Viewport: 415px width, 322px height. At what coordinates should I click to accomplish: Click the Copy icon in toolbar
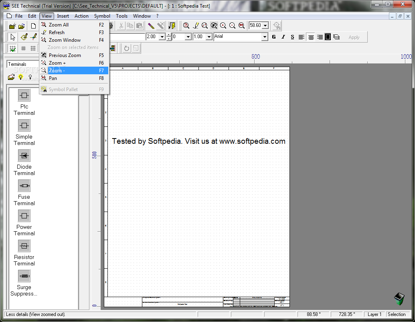click(130, 26)
